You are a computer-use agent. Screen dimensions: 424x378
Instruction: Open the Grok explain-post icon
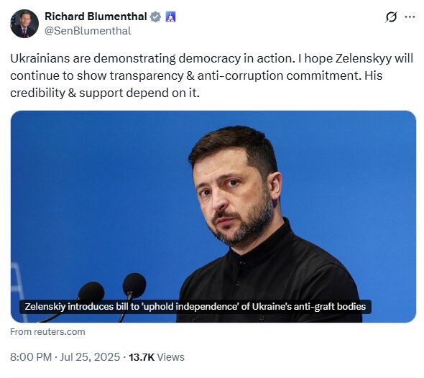click(x=391, y=17)
